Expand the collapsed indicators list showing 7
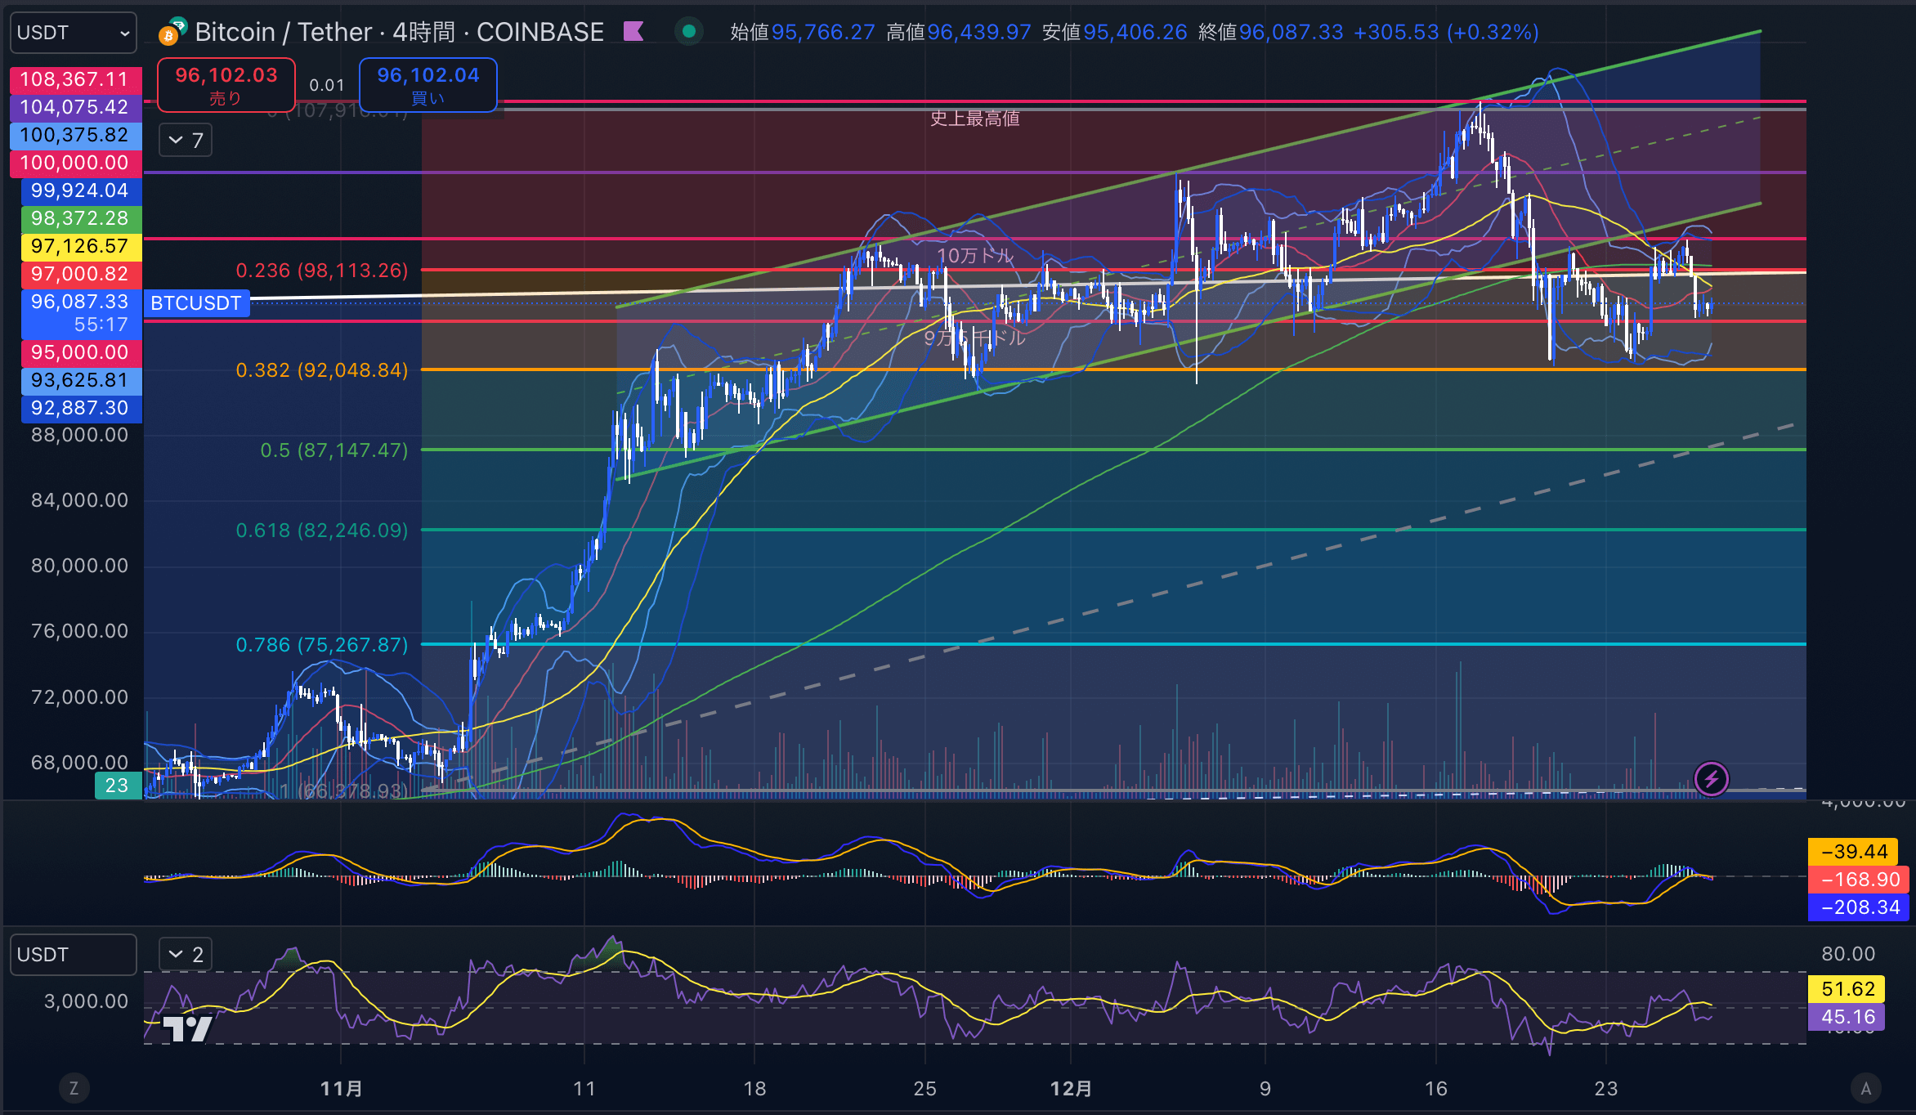This screenshot has width=1916, height=1115. pos(186,141)
